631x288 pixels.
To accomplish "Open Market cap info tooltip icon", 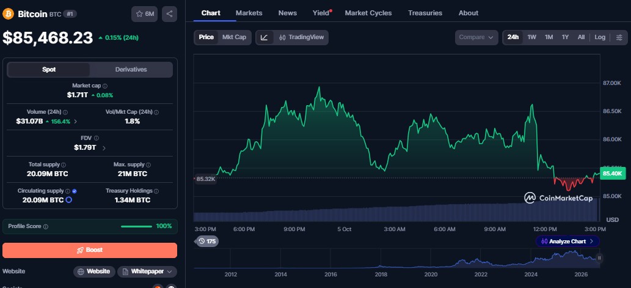I will (x=105, y=86).
